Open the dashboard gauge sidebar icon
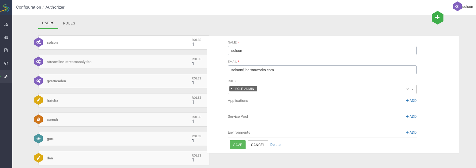 pyautogui.click(x=6, y=37)
